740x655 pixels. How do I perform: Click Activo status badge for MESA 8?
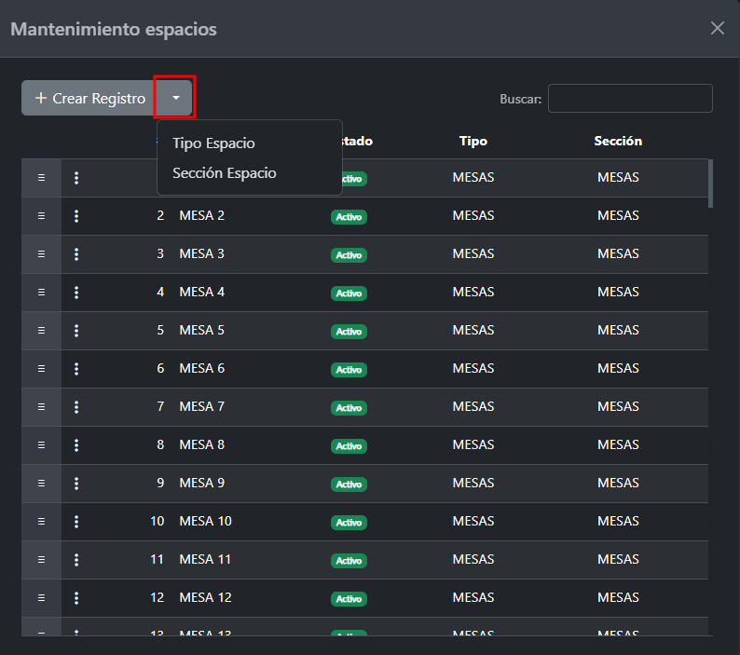coord(349,446)
